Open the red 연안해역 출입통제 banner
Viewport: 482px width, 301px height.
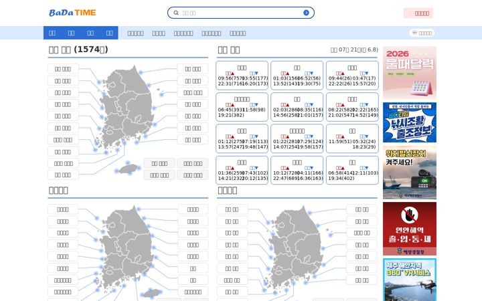point(410,229)
